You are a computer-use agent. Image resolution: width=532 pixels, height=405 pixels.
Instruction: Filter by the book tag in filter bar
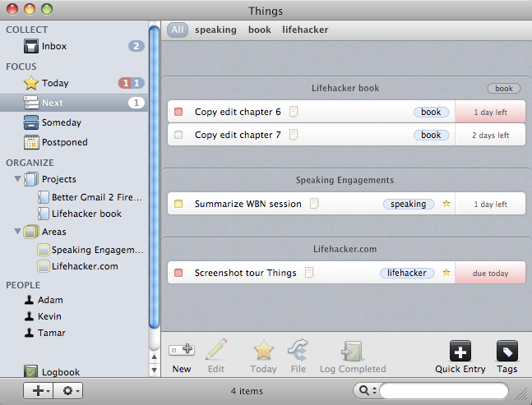click(x=260, y=30)
